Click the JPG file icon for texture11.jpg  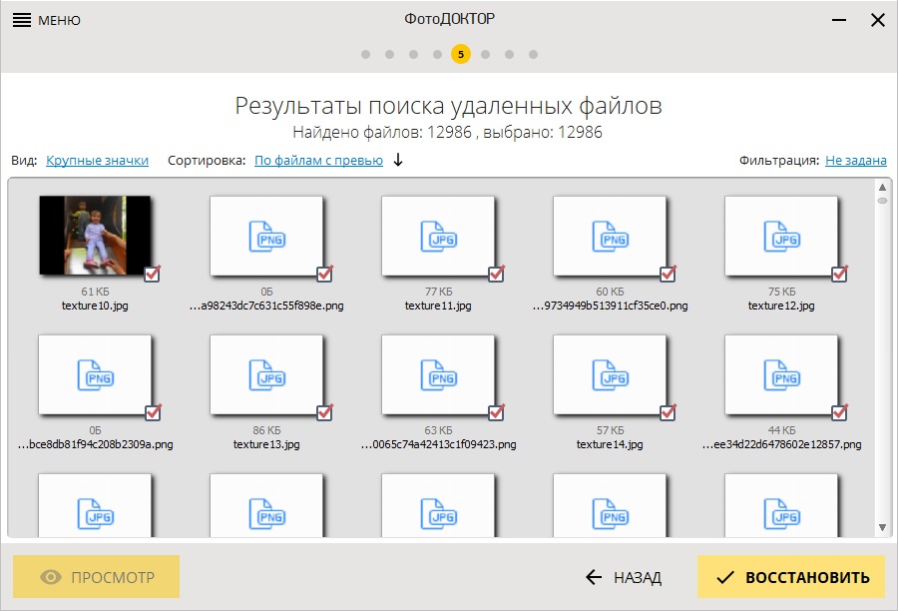(x=437, y=239)
